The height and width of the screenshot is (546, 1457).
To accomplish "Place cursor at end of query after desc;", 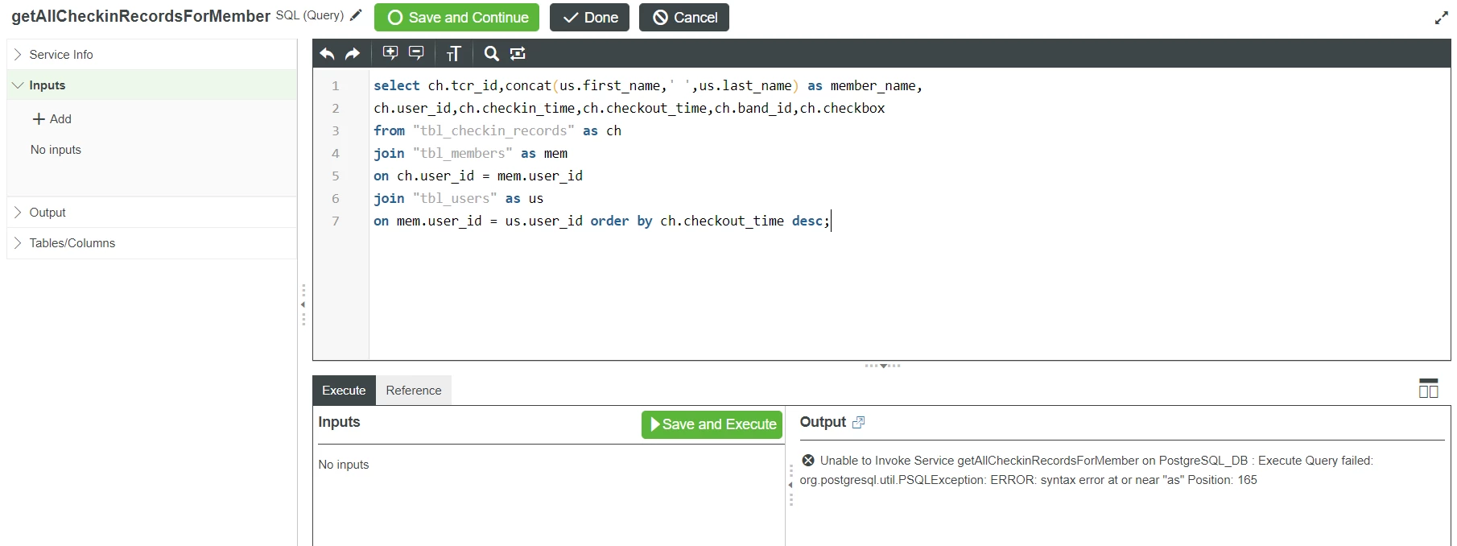I will pyautogui.click(x=830, y=221).
